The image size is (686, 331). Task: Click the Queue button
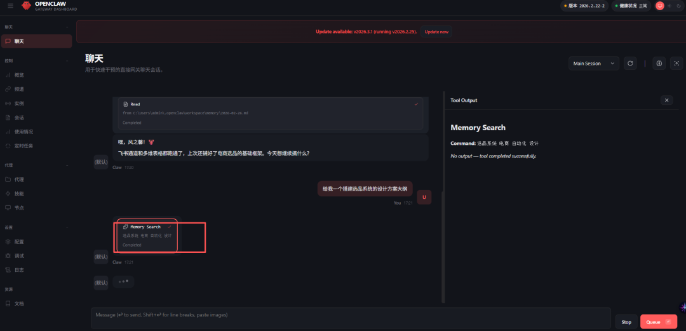659,322
